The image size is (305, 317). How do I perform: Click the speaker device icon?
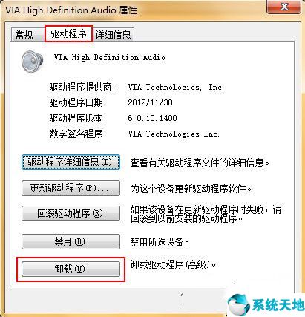tap(33, 62)
